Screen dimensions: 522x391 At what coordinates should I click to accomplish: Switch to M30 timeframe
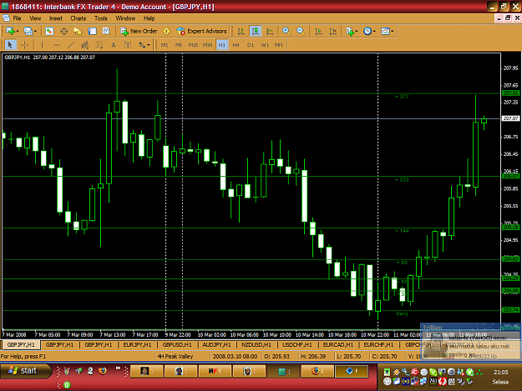[x=207, y=45]
